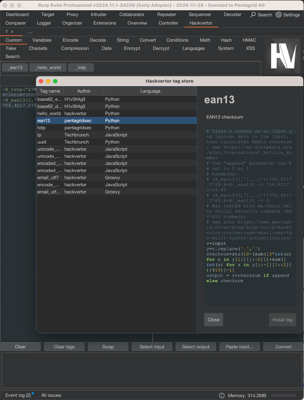304x400 pixels.
Task: Click yellow minimize dot of tag store
Action: click(x=48, y=81)
